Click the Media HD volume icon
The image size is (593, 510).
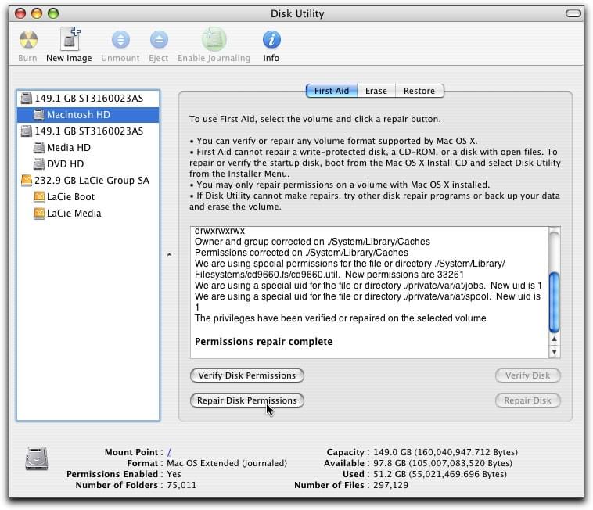pos(38,147)
